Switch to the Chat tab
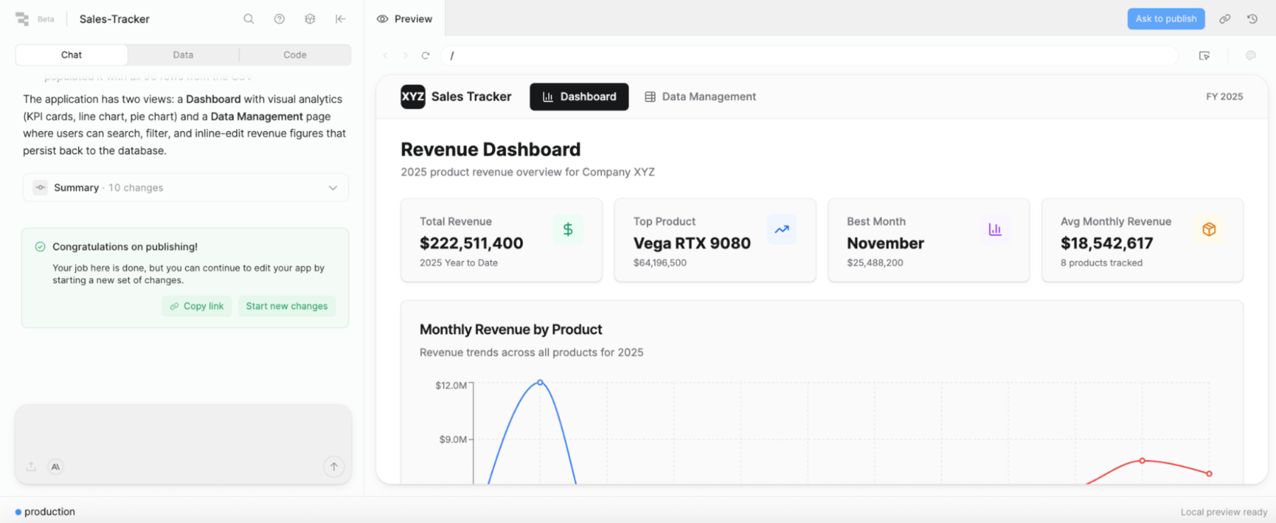The width and height of the screenshot is (1276, 523). coord(71,55)
